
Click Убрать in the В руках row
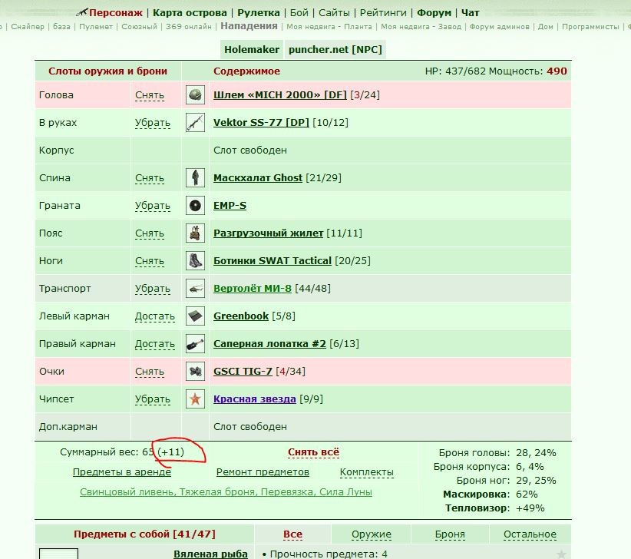click(x=153, y=123)
